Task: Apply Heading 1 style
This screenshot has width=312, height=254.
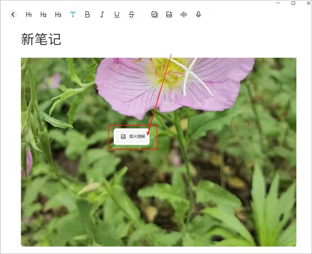Action: point(29,14)
